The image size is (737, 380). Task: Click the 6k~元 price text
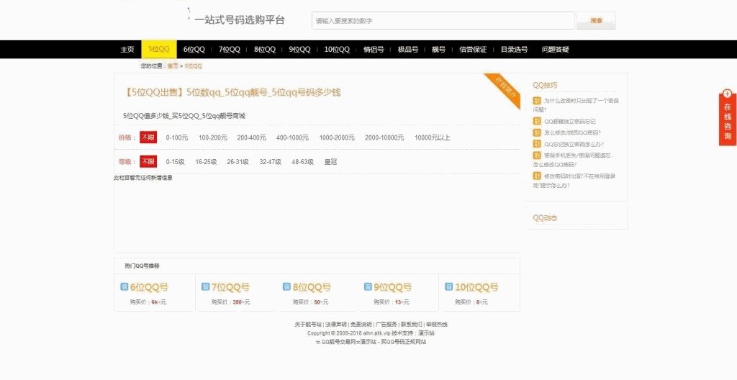pyautogui.click(x=159, y=302)
